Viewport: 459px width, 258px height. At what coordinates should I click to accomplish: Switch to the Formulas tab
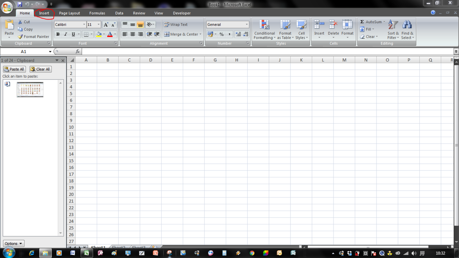(x=97, y=13)
